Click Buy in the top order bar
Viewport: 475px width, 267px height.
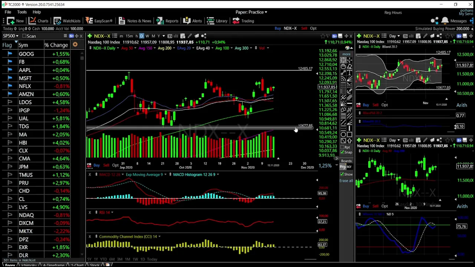point(278,28)
